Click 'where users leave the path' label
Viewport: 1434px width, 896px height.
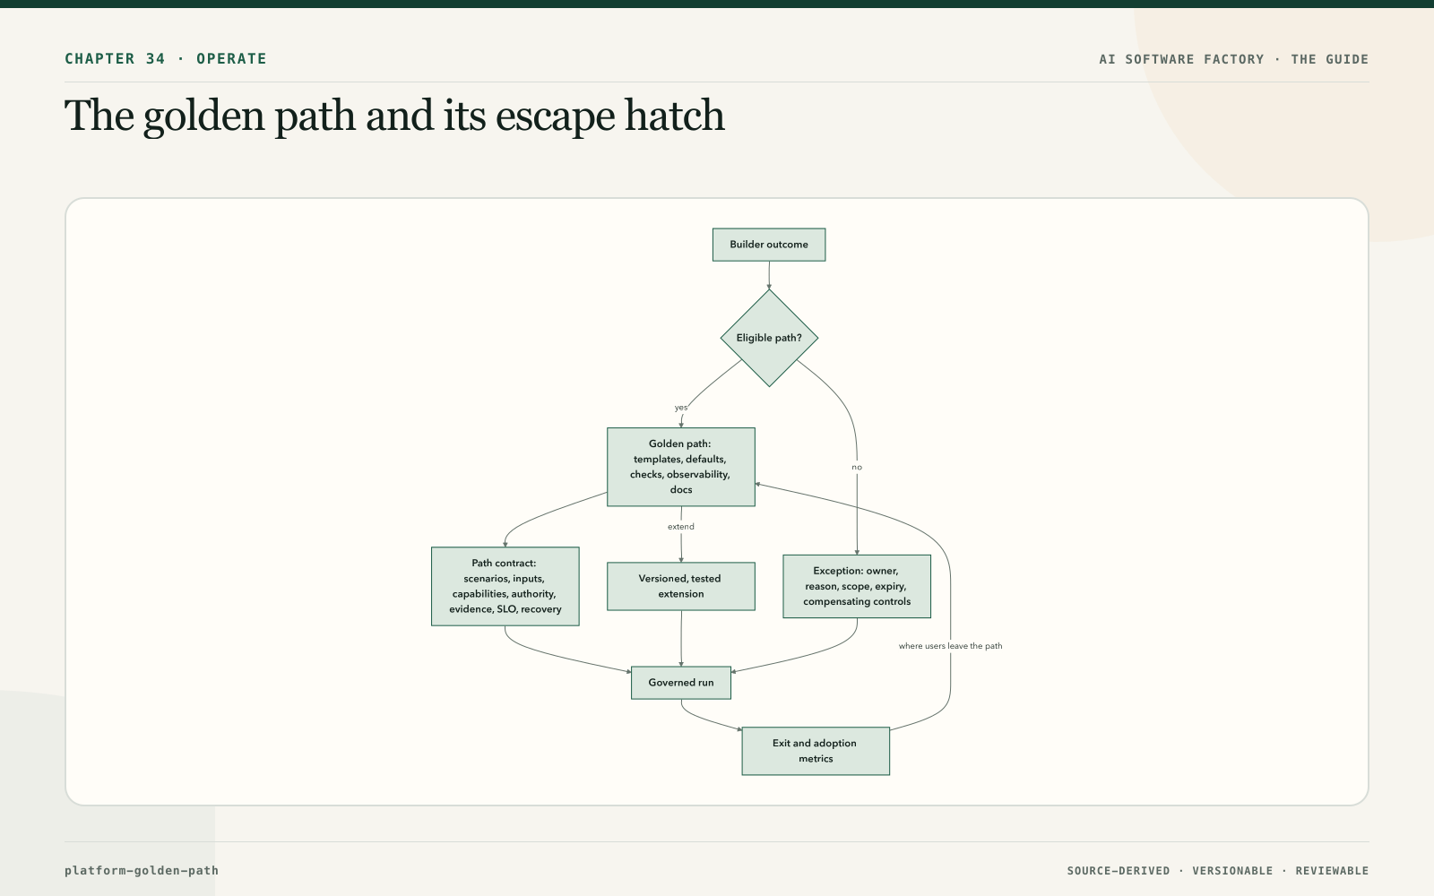[950, 646]
